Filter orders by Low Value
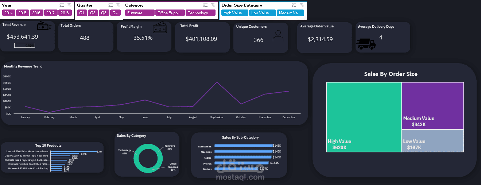Screen dimensions: 481x185 (x=262, y=13)
